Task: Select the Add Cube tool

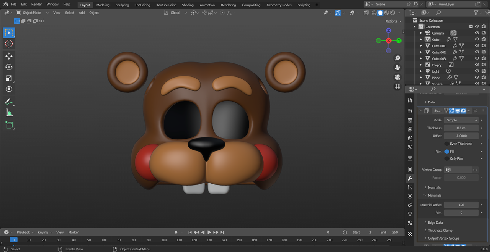Action: coord(9,125)
